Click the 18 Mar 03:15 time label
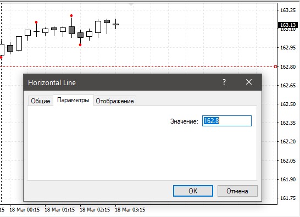Screen dimensions: 300x217 pos(130,210)
